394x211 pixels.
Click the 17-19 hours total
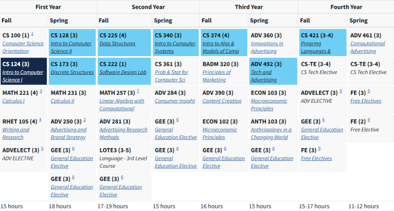click(113, 206)
